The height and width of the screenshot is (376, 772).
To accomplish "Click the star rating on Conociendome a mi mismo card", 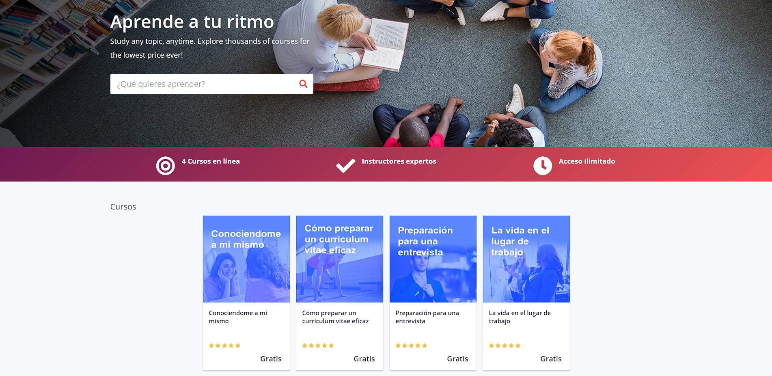I will pyautogui.click(x=224, y=346).
